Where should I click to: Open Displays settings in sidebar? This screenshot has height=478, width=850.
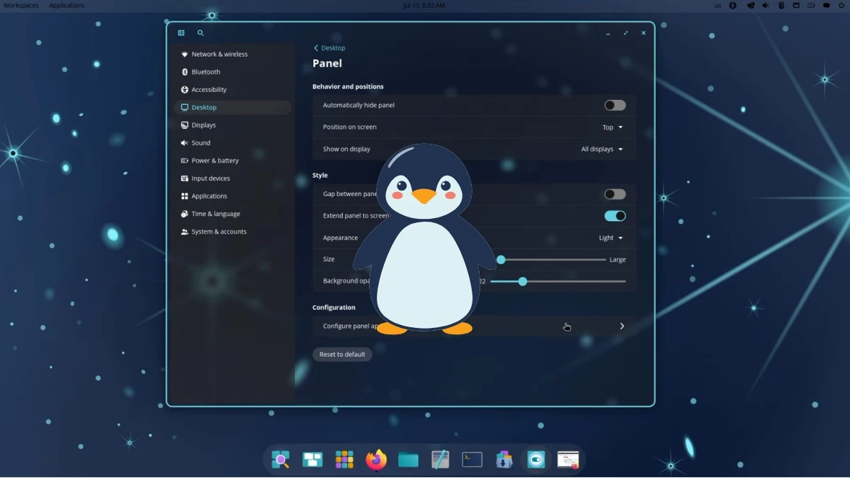232,125
